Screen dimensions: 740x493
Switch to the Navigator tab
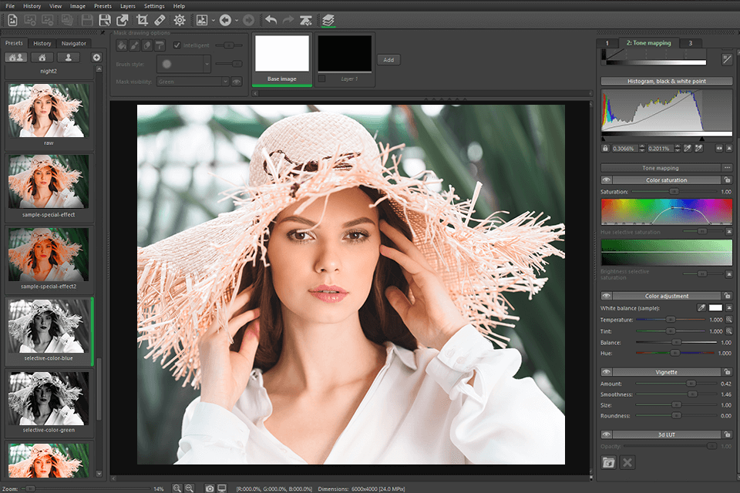pos(74,43)
